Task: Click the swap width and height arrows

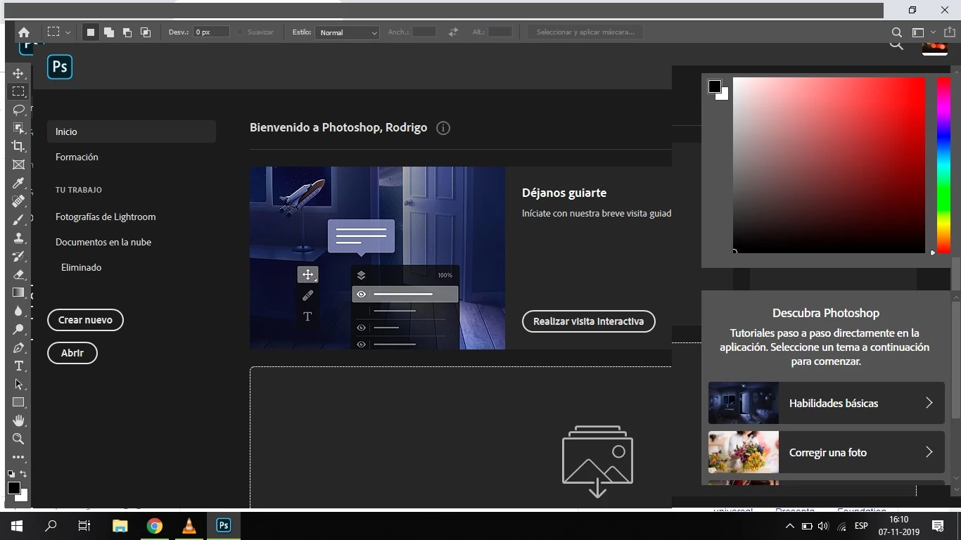Action: coord(453,32)
